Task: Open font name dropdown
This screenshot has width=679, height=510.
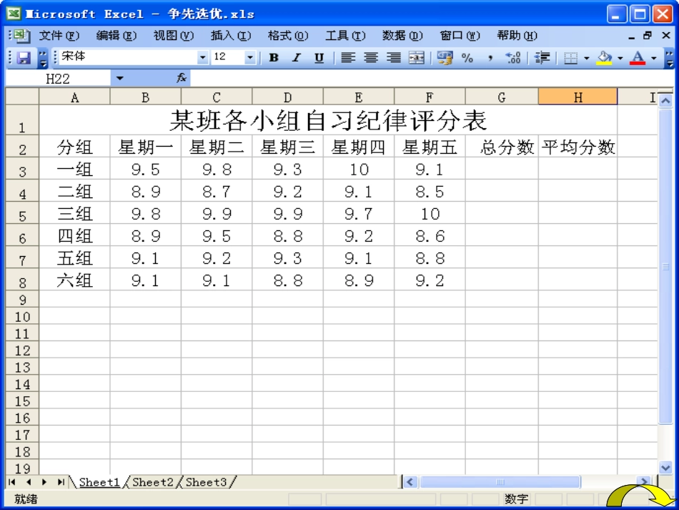Action: (202, 57)
